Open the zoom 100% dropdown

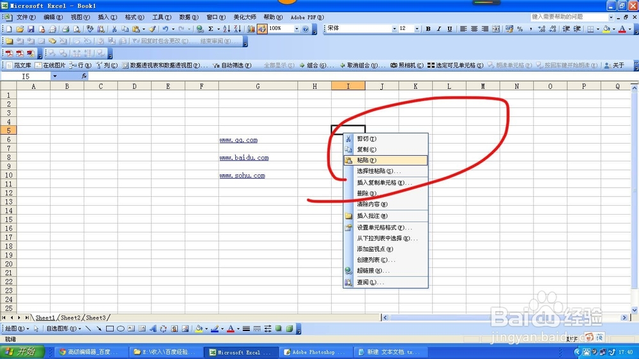click(296, 29)
